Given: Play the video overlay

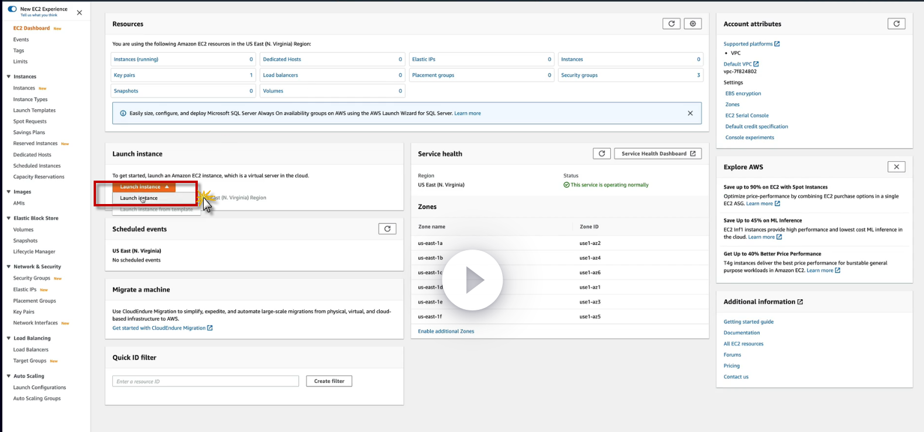Looking at the screenshot, I should 472,281.
